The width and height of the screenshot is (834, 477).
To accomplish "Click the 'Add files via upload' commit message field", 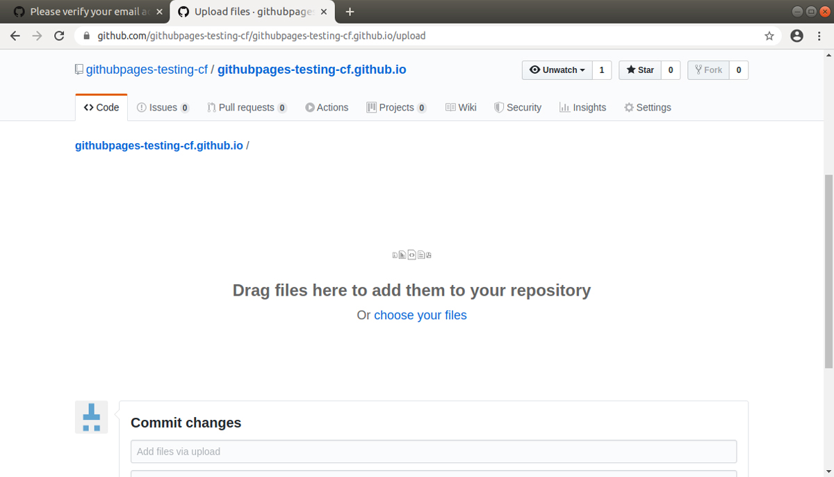I will point(434,451).
